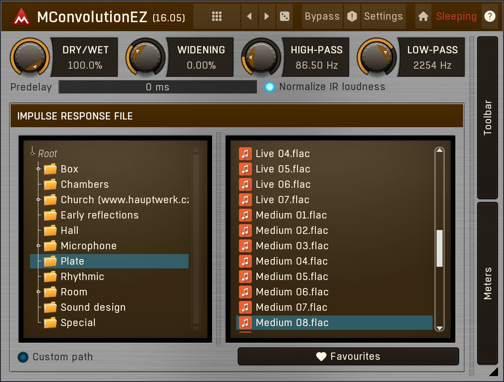
Task: Select the Plate folder
Action: 109,261
